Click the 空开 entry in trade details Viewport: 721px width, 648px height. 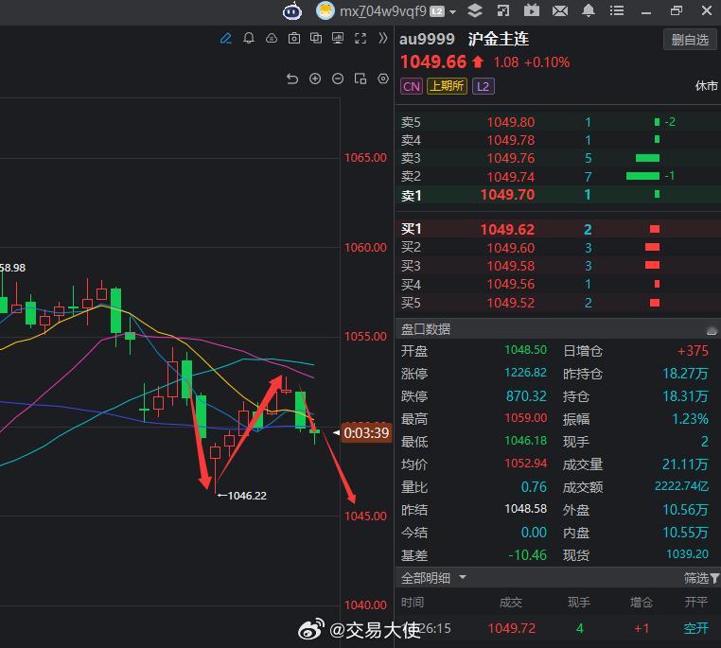(695, 628)
